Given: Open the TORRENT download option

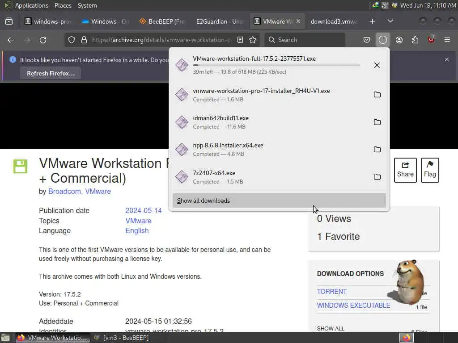Looking at the screenshot, I should click(x=332, y=292).
